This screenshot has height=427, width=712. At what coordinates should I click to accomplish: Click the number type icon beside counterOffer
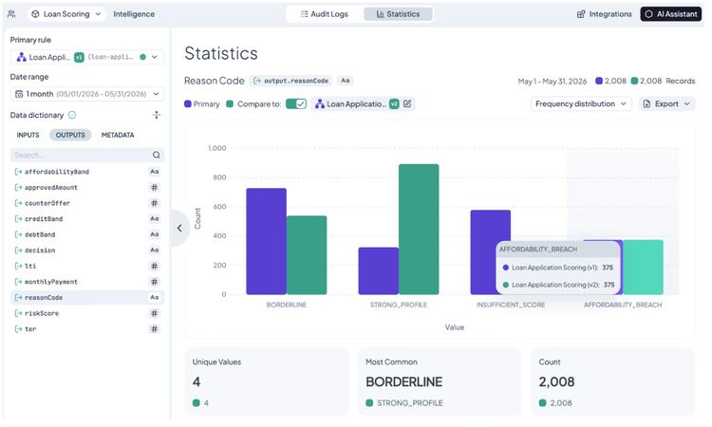pyautogui.click(x=155, y=203)
